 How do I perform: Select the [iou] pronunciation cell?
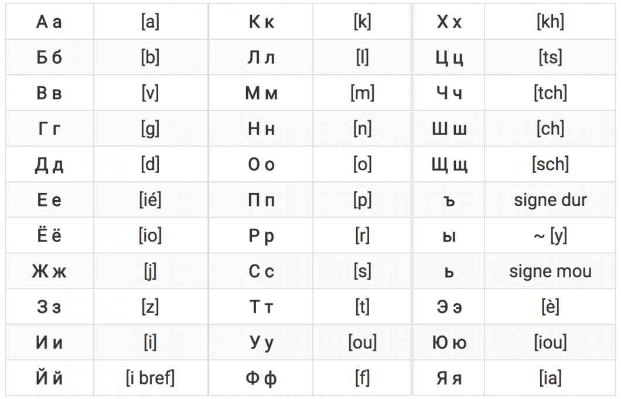(x=550, y=342)
